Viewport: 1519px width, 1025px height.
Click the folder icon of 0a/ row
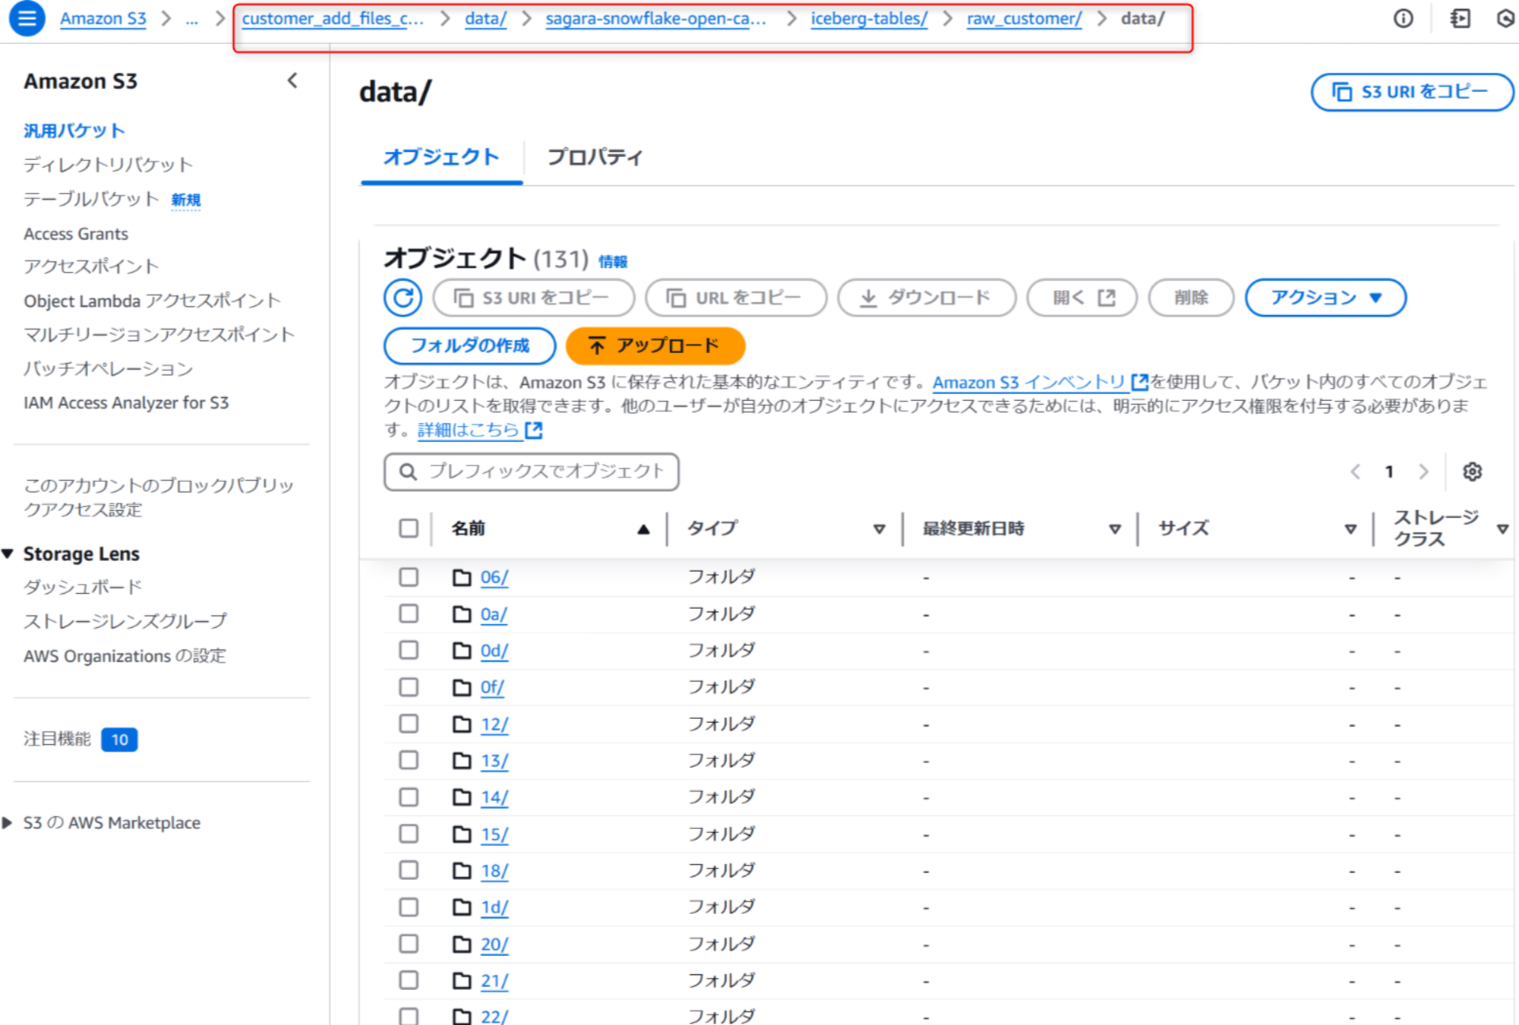coord(462,614)
